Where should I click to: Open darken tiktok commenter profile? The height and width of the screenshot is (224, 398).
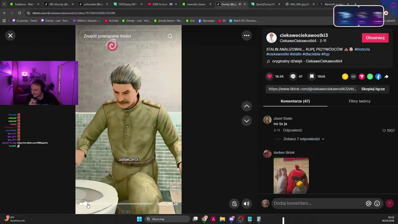tap(284, 152)
